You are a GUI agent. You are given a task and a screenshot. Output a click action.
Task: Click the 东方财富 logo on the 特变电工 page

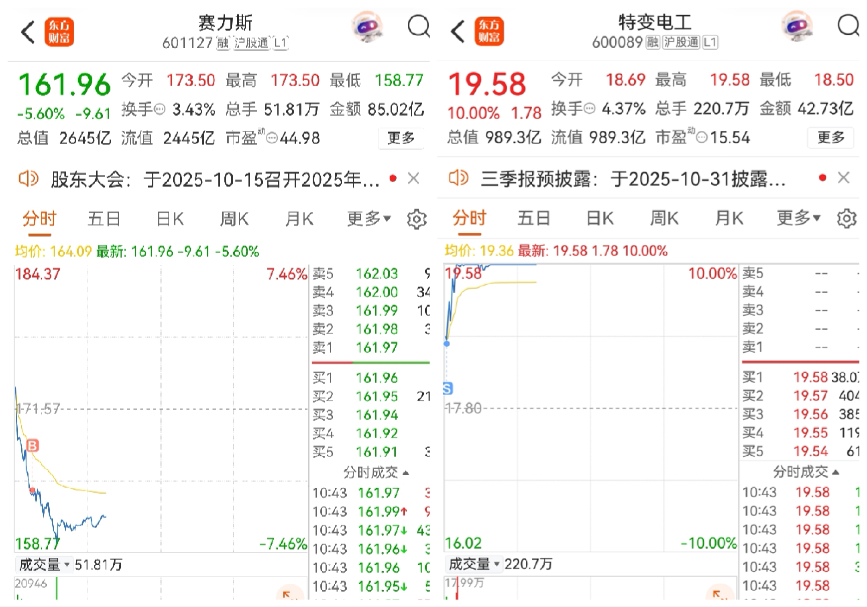[x=489, y=32]
